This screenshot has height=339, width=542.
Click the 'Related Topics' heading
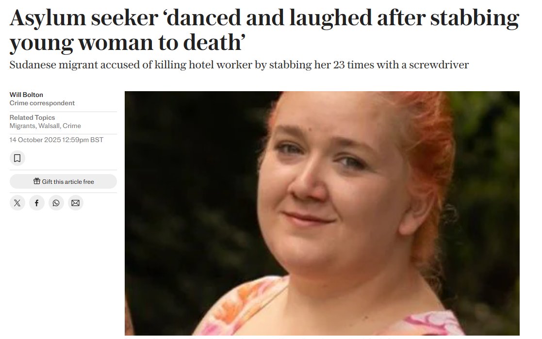coord(32,117)
